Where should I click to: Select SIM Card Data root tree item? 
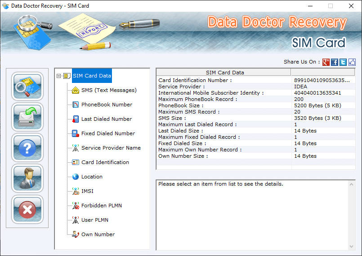tap(92, 76)
